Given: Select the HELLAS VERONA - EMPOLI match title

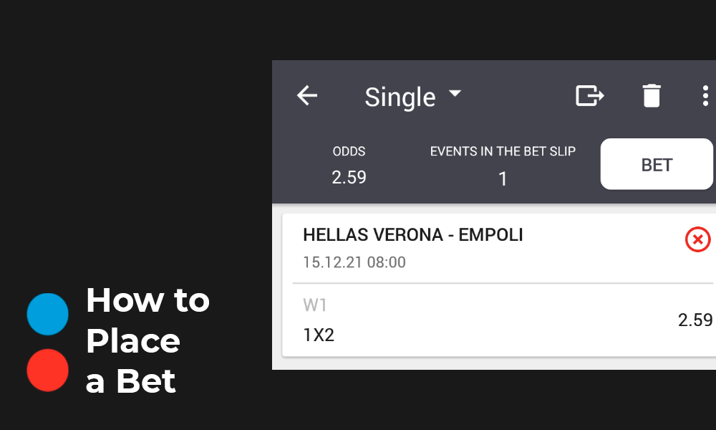Looking at the screenshot, I should [413, 234].
